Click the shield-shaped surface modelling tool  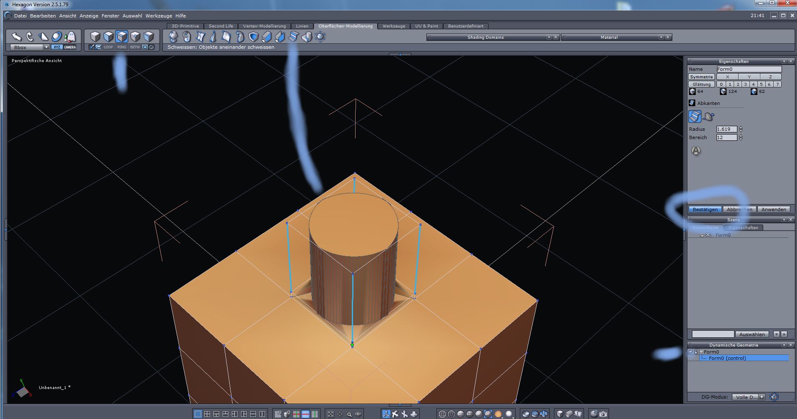coord(253,37)
